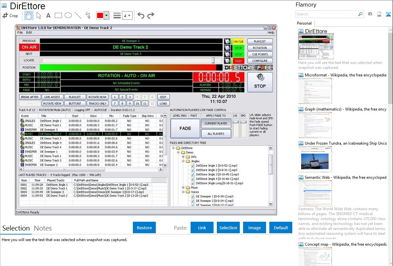Viewport: 393px width, 266px height.
Task: Open the line thickness icon
Action: click(117, 15)
